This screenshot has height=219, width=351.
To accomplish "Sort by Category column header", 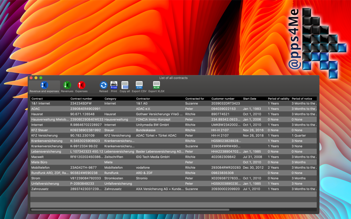I will (x=119, y=99).
